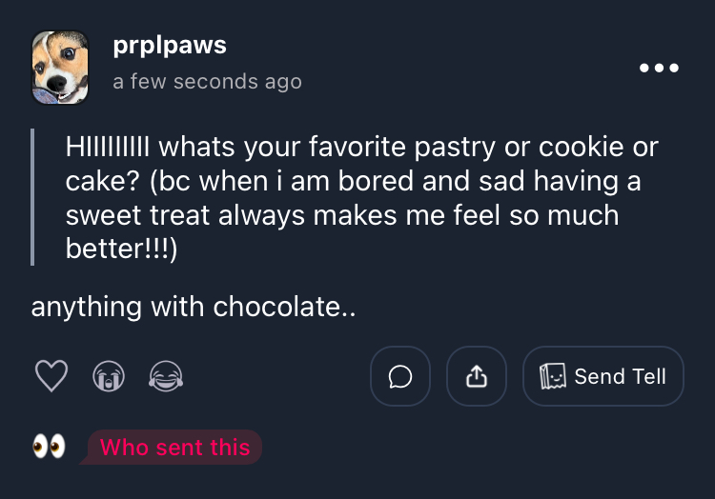Click the quoted line starting with cake?
This screenshot has height=499, width=715.
pos(355,181)
